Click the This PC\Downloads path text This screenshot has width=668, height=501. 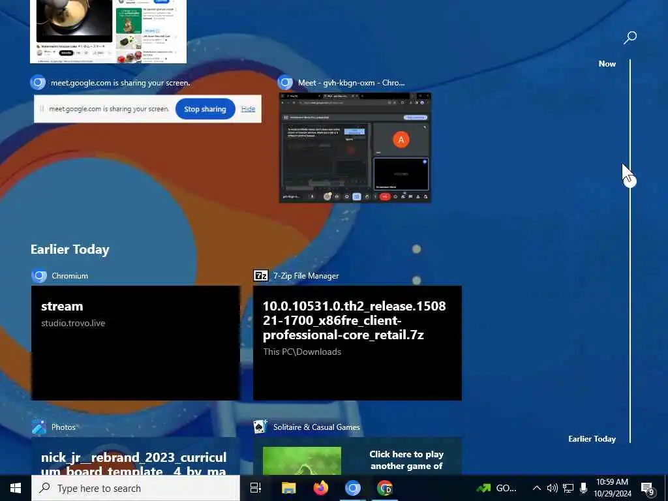[302, 352]
